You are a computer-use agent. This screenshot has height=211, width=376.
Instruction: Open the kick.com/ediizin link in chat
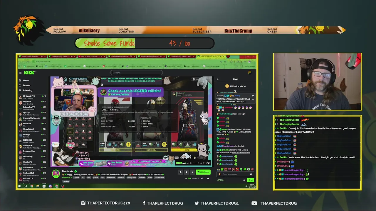click(x=241, y=152)
